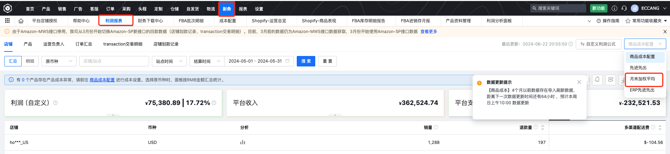Open the 商品成本配置 dropdown selector

point(645,44)
